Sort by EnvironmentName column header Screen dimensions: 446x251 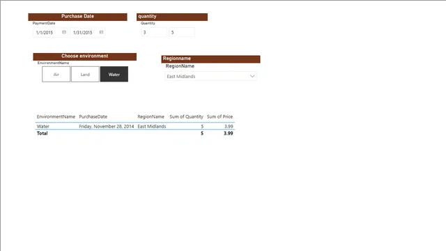[56, 116]
